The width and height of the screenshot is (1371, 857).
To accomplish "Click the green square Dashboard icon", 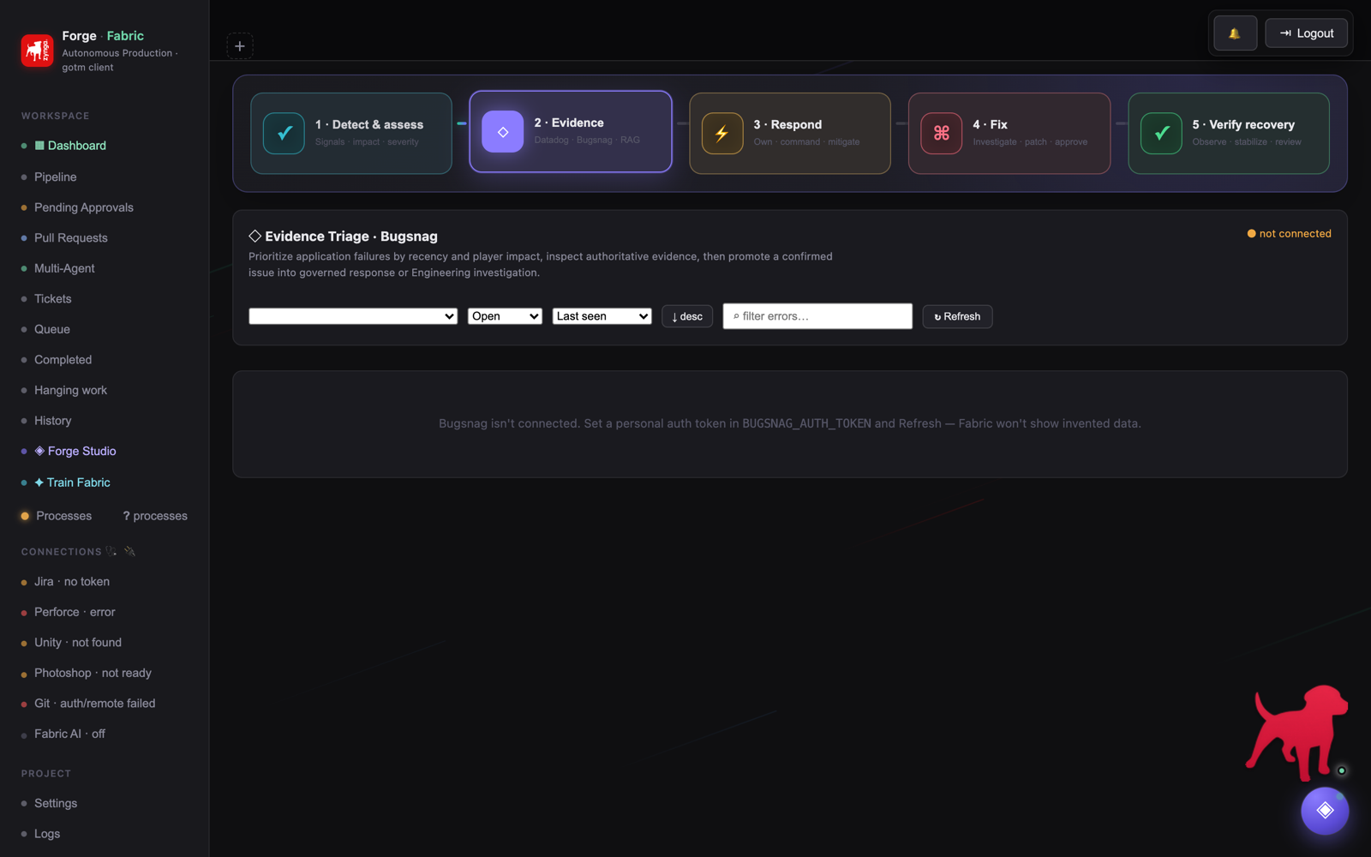I will (39, 146).
